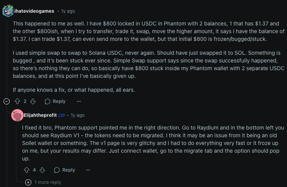This screenshot has width=287, height=187.
Task: Reply to the ihatevideogames comment
Action: click(x=55, y=101)
